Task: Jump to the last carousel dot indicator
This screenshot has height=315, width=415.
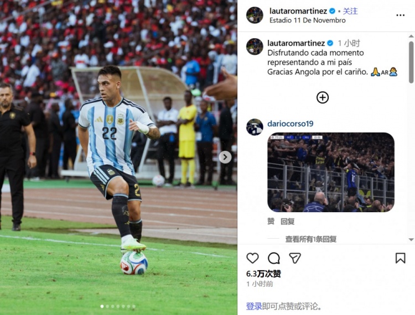Action: (134, 307)
